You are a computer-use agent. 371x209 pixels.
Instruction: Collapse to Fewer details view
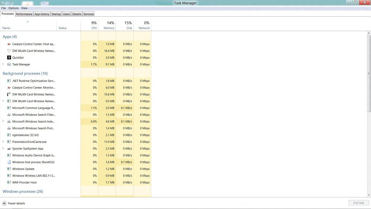14,203
